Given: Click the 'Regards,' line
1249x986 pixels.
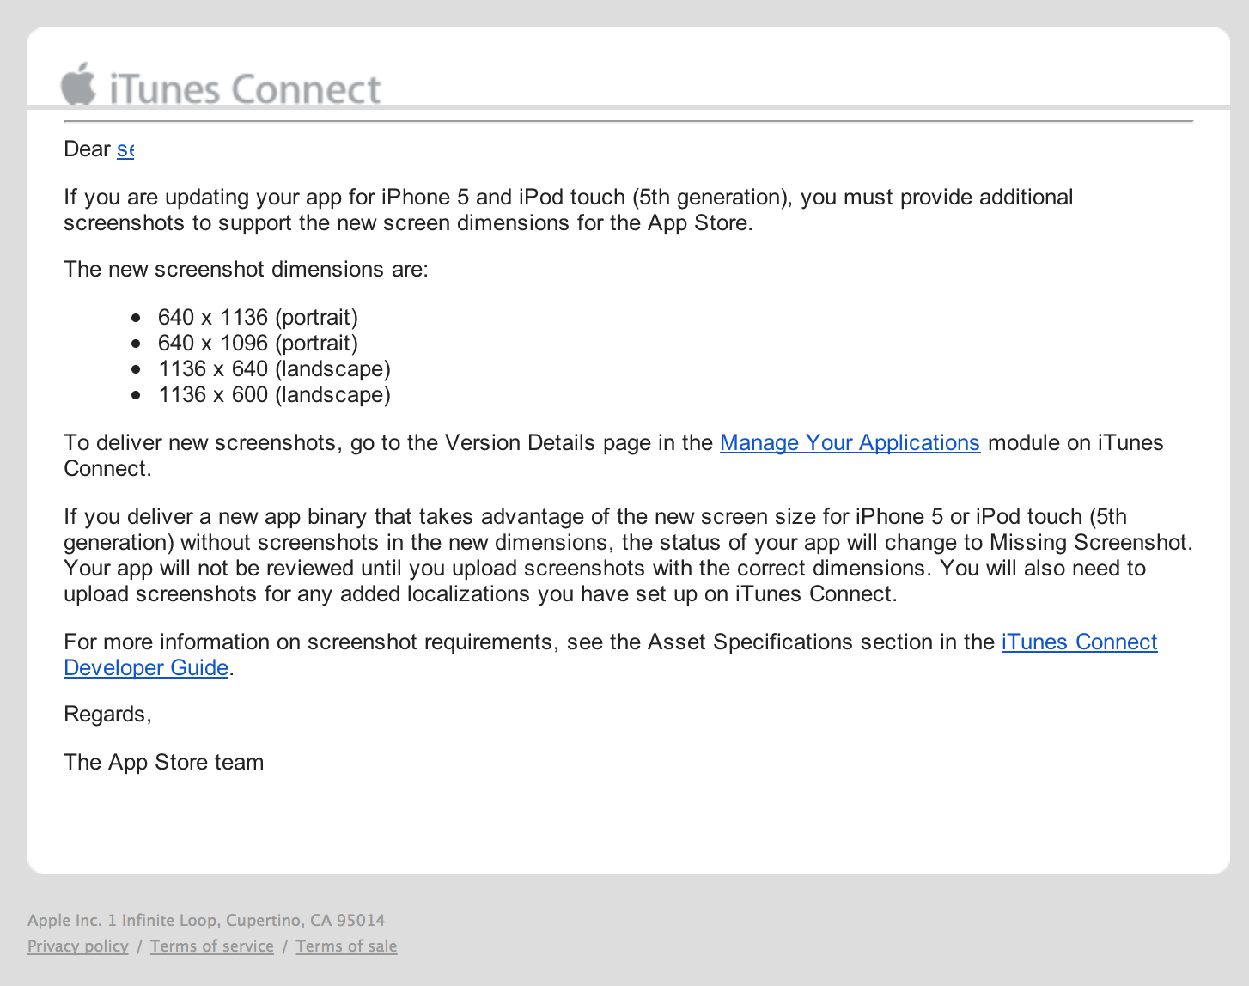Looking at the screenshot, I should 107,715.
